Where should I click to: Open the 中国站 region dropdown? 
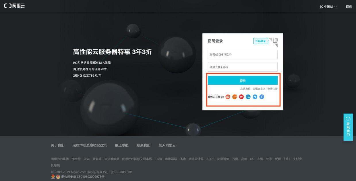pos(328,6)
